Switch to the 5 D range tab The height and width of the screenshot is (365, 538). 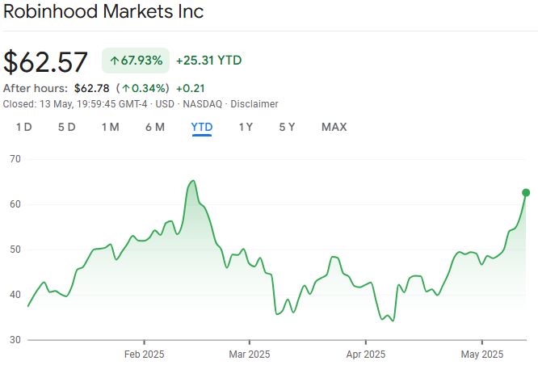pos(66,127)
